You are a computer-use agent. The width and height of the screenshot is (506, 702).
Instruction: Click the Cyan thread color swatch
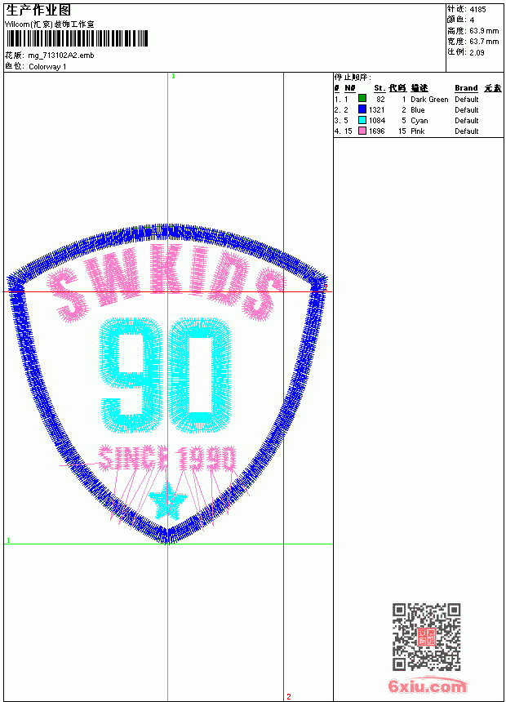[362, 120]
